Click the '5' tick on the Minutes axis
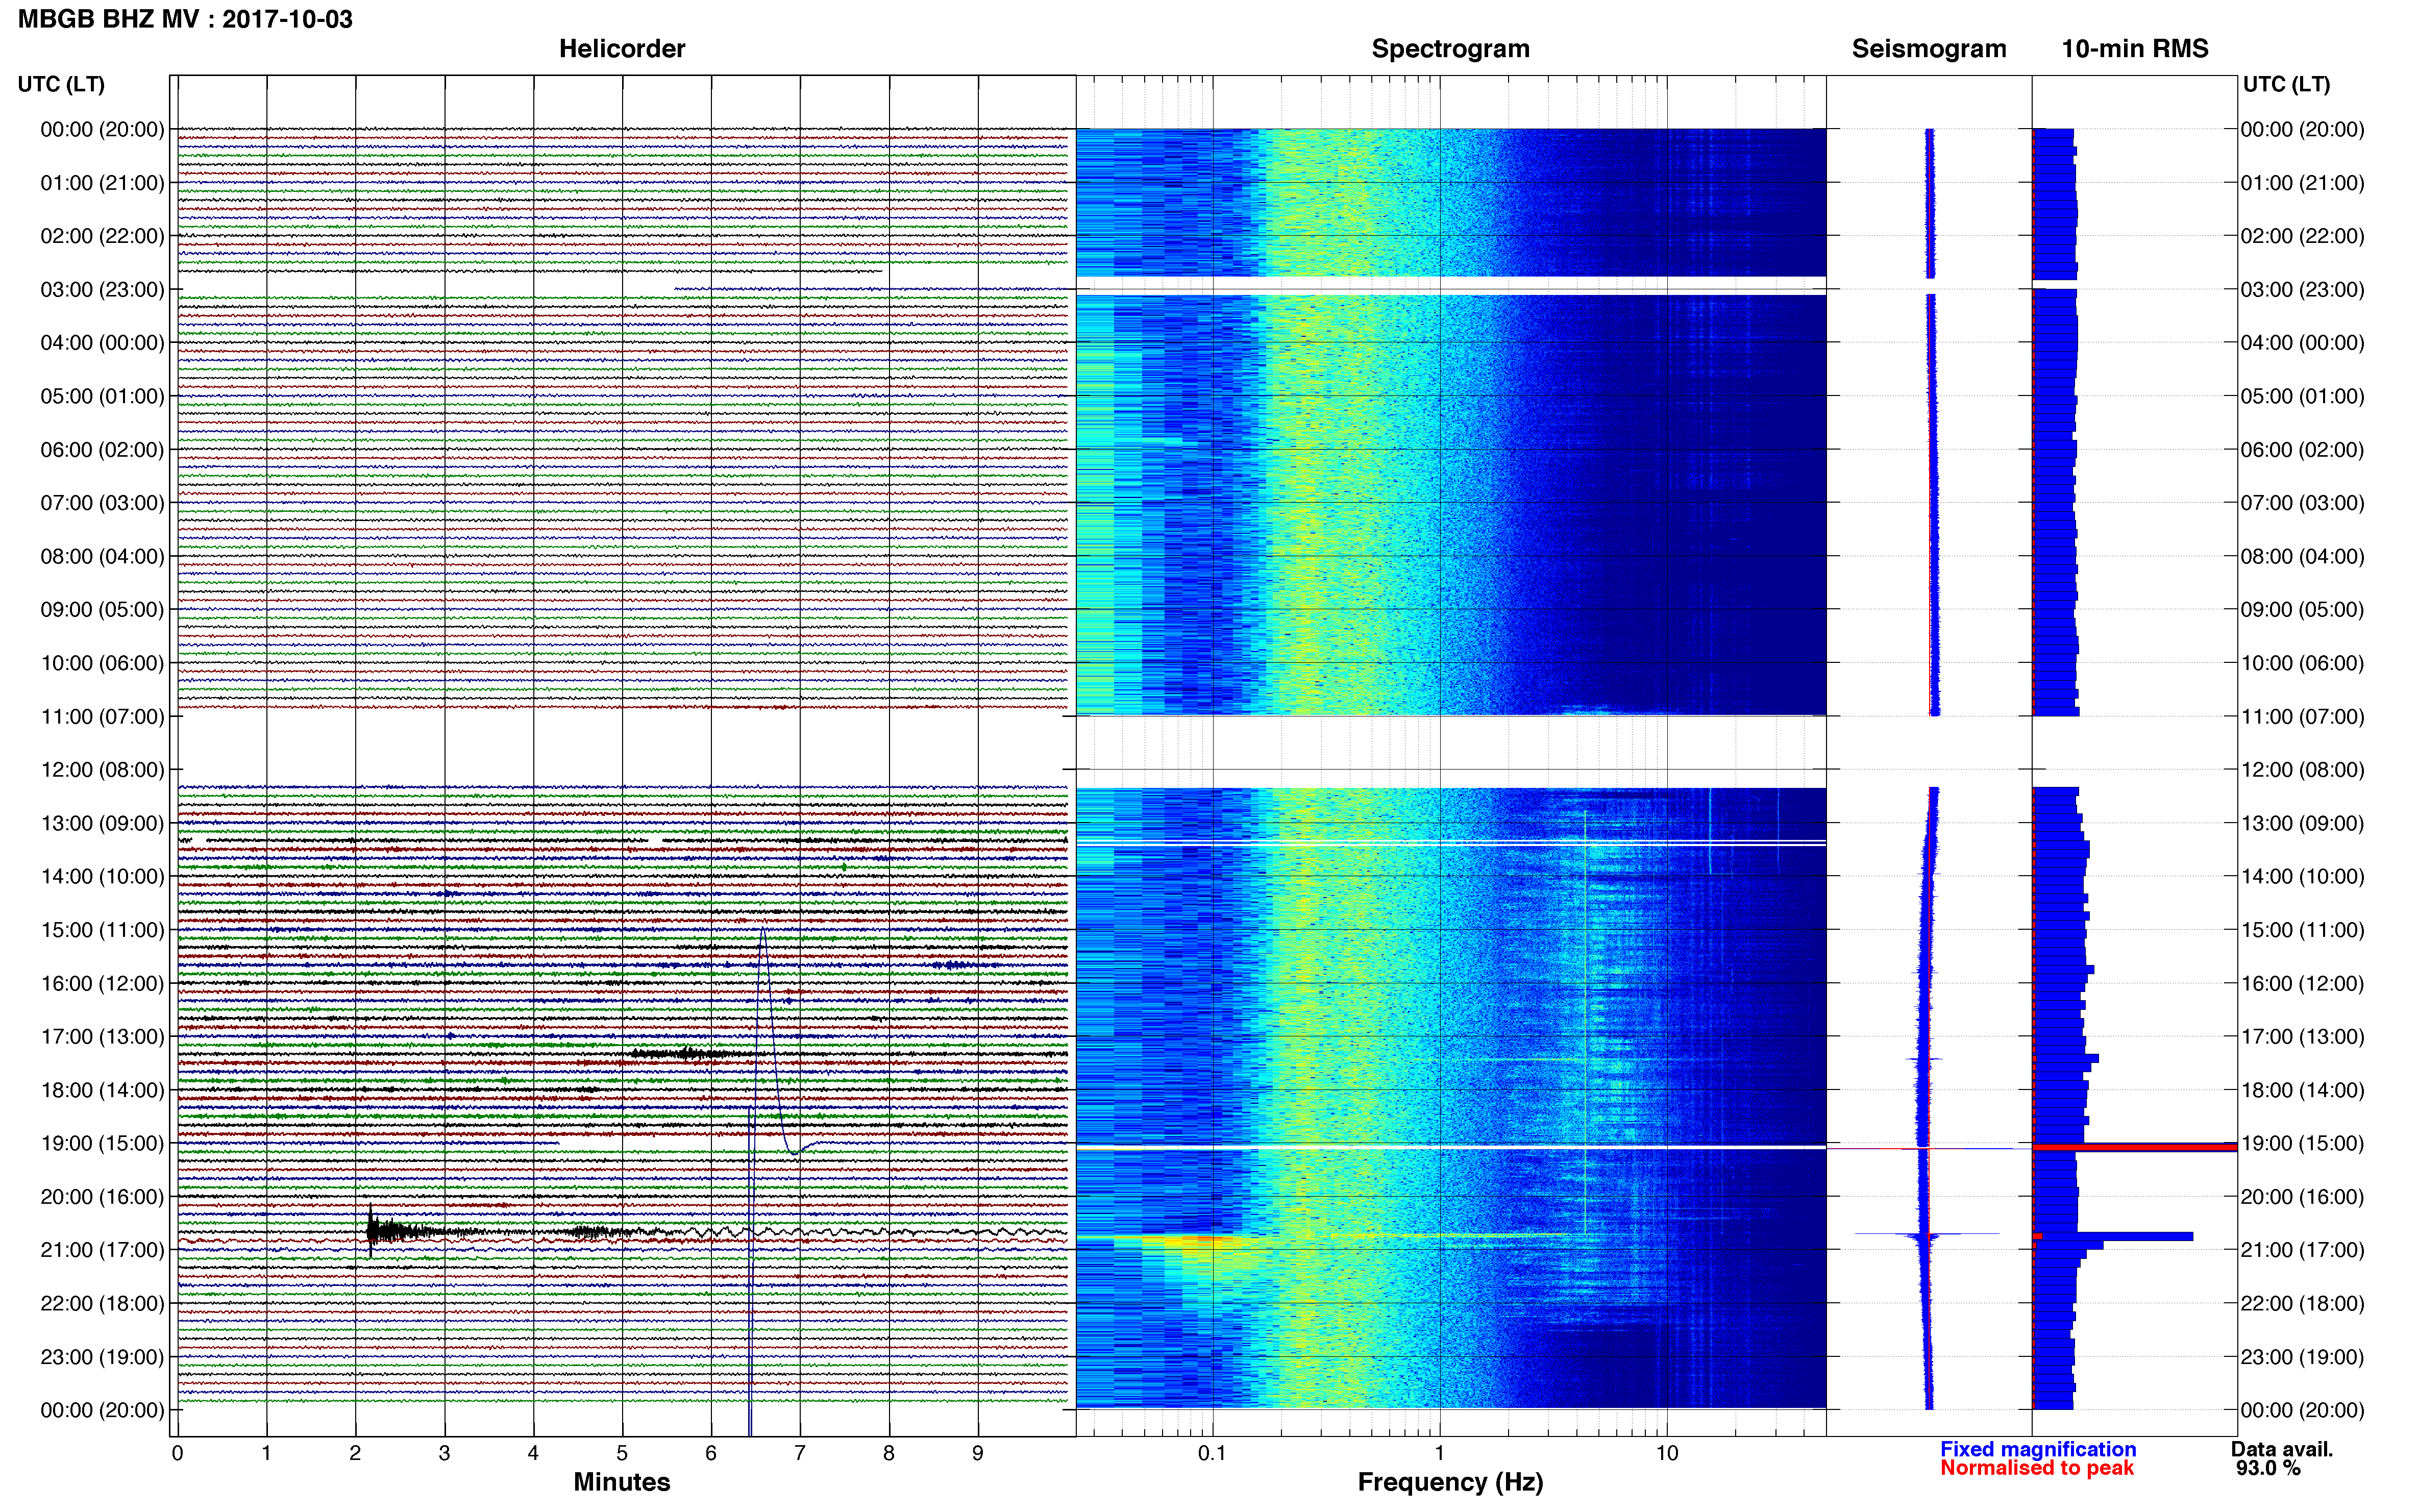The image size is (2419, 1512). click(x=622, y=1453)
